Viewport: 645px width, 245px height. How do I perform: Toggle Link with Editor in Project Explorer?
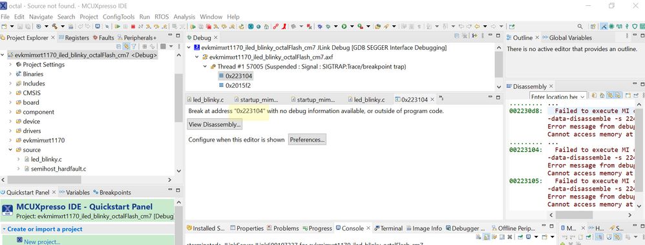point(126,47)
